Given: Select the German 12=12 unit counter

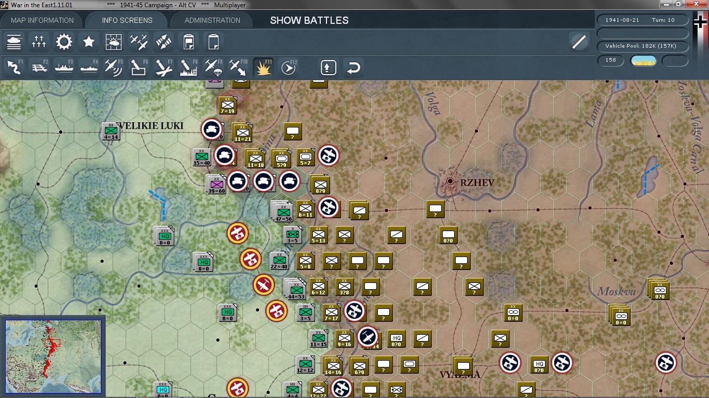Looking at the screenshot, I should point(305,365).
